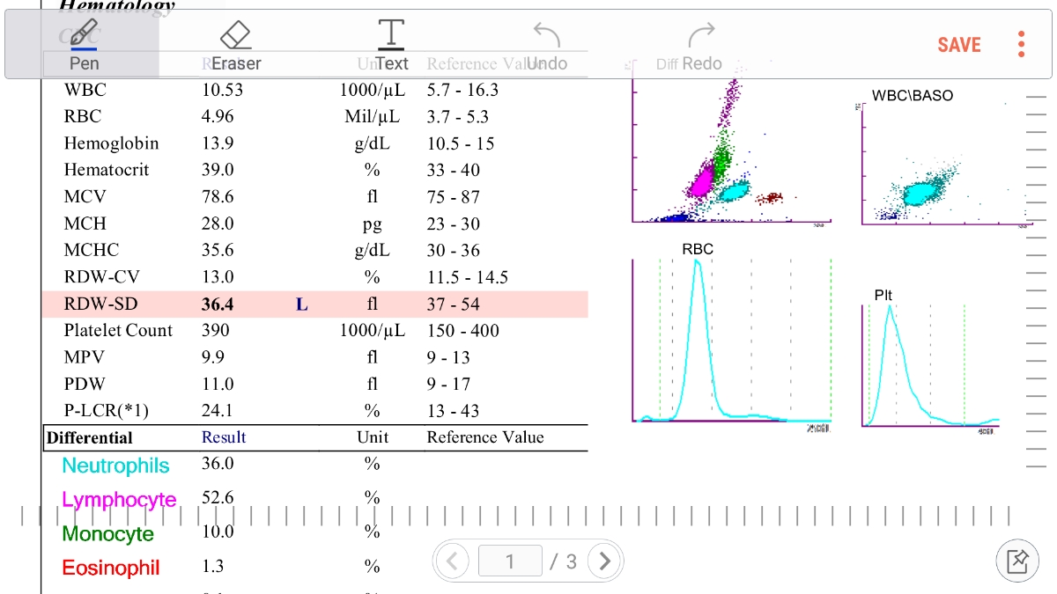Select the MCV reference range 75 - 87

[454, 197]
